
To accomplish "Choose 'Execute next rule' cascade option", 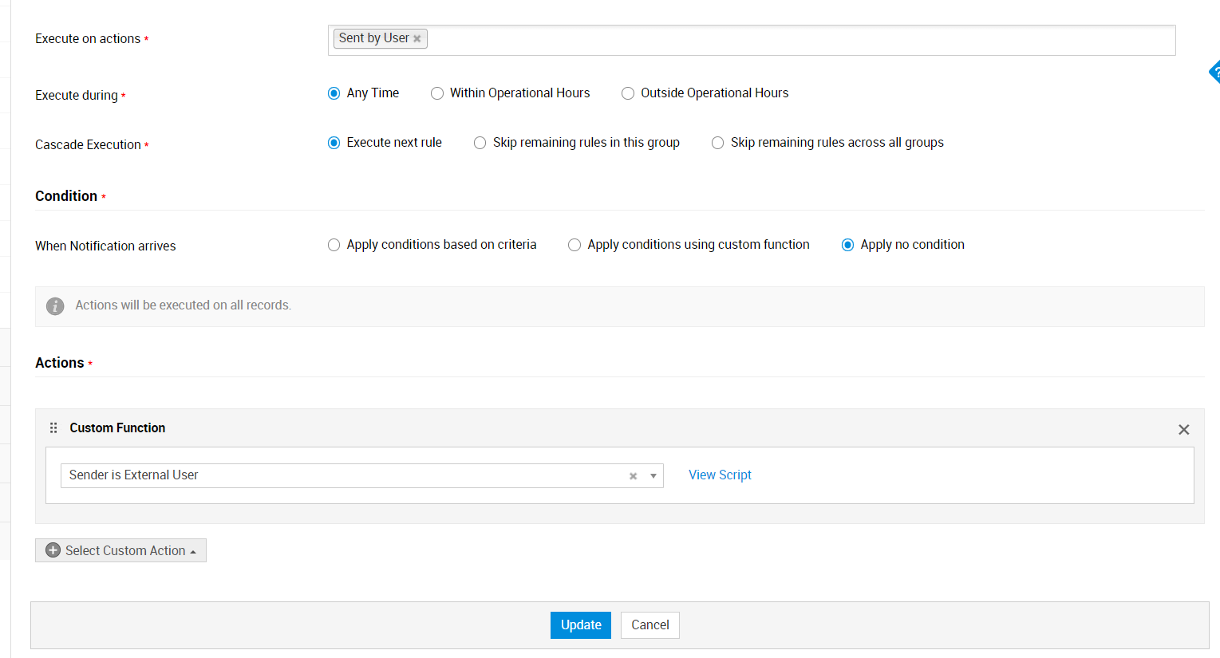I will [334, 143].
